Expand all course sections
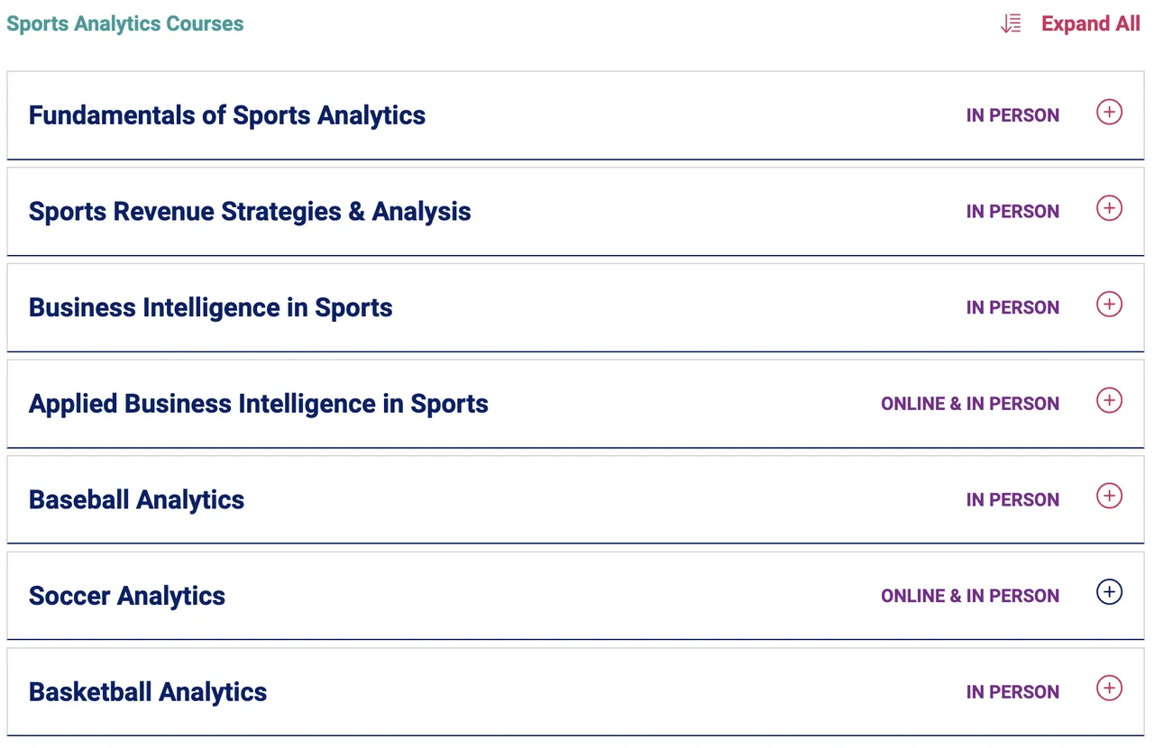Viewport: 1154px width, 748px height. point(1090,24)
